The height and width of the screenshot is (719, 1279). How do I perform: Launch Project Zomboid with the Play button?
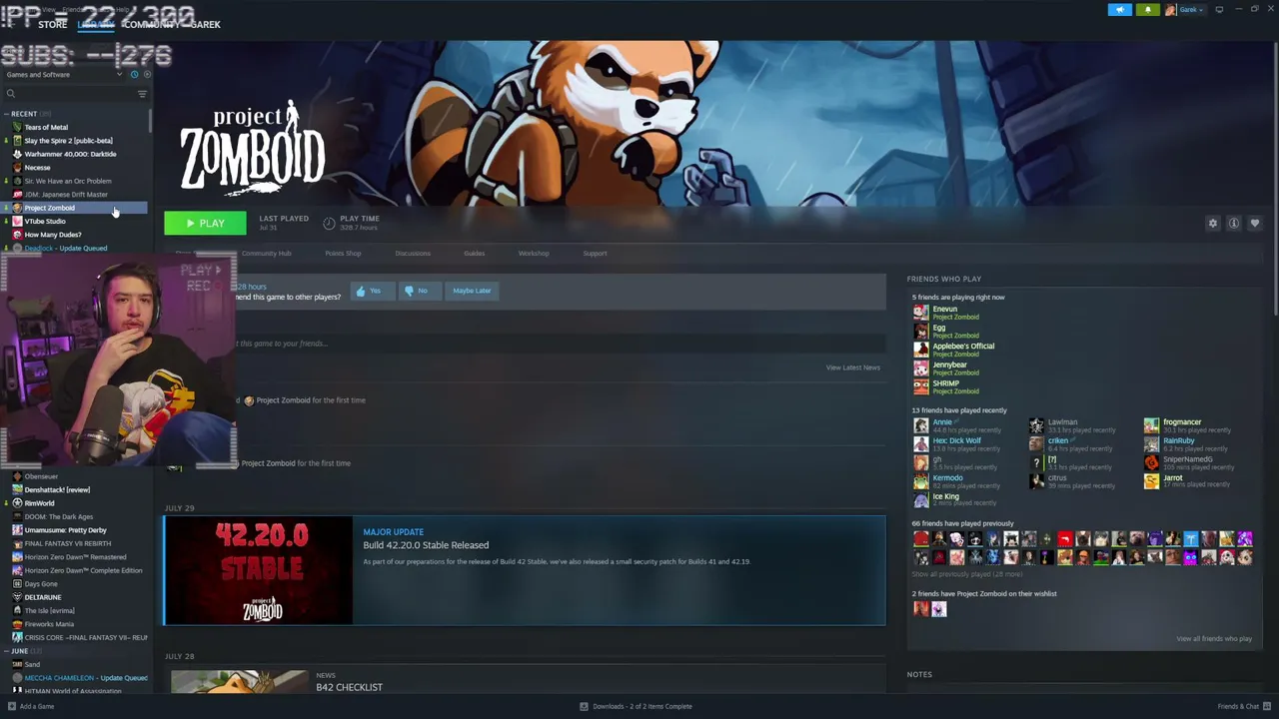205,224
